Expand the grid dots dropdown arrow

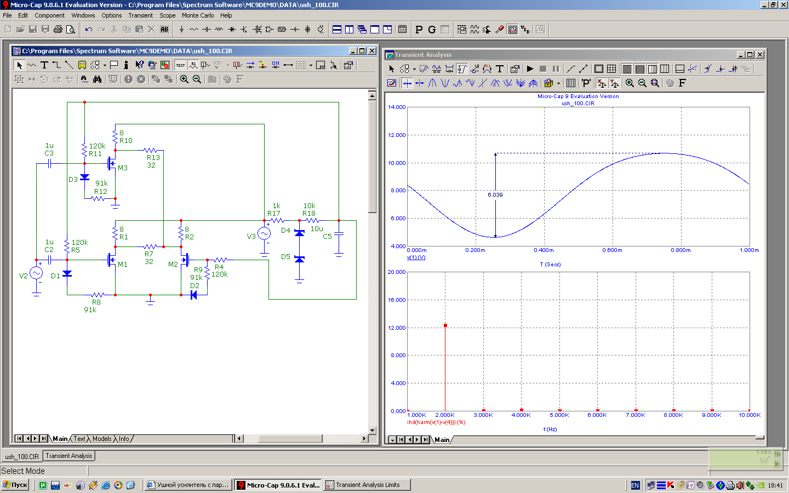[311, 65]
